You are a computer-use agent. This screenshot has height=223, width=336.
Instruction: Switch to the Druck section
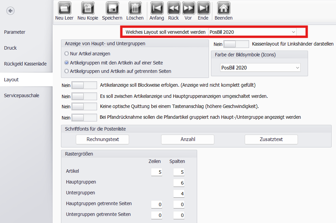(x=10, y=48)
